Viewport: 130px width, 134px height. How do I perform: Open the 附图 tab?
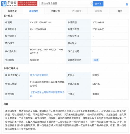click(120, 11)
